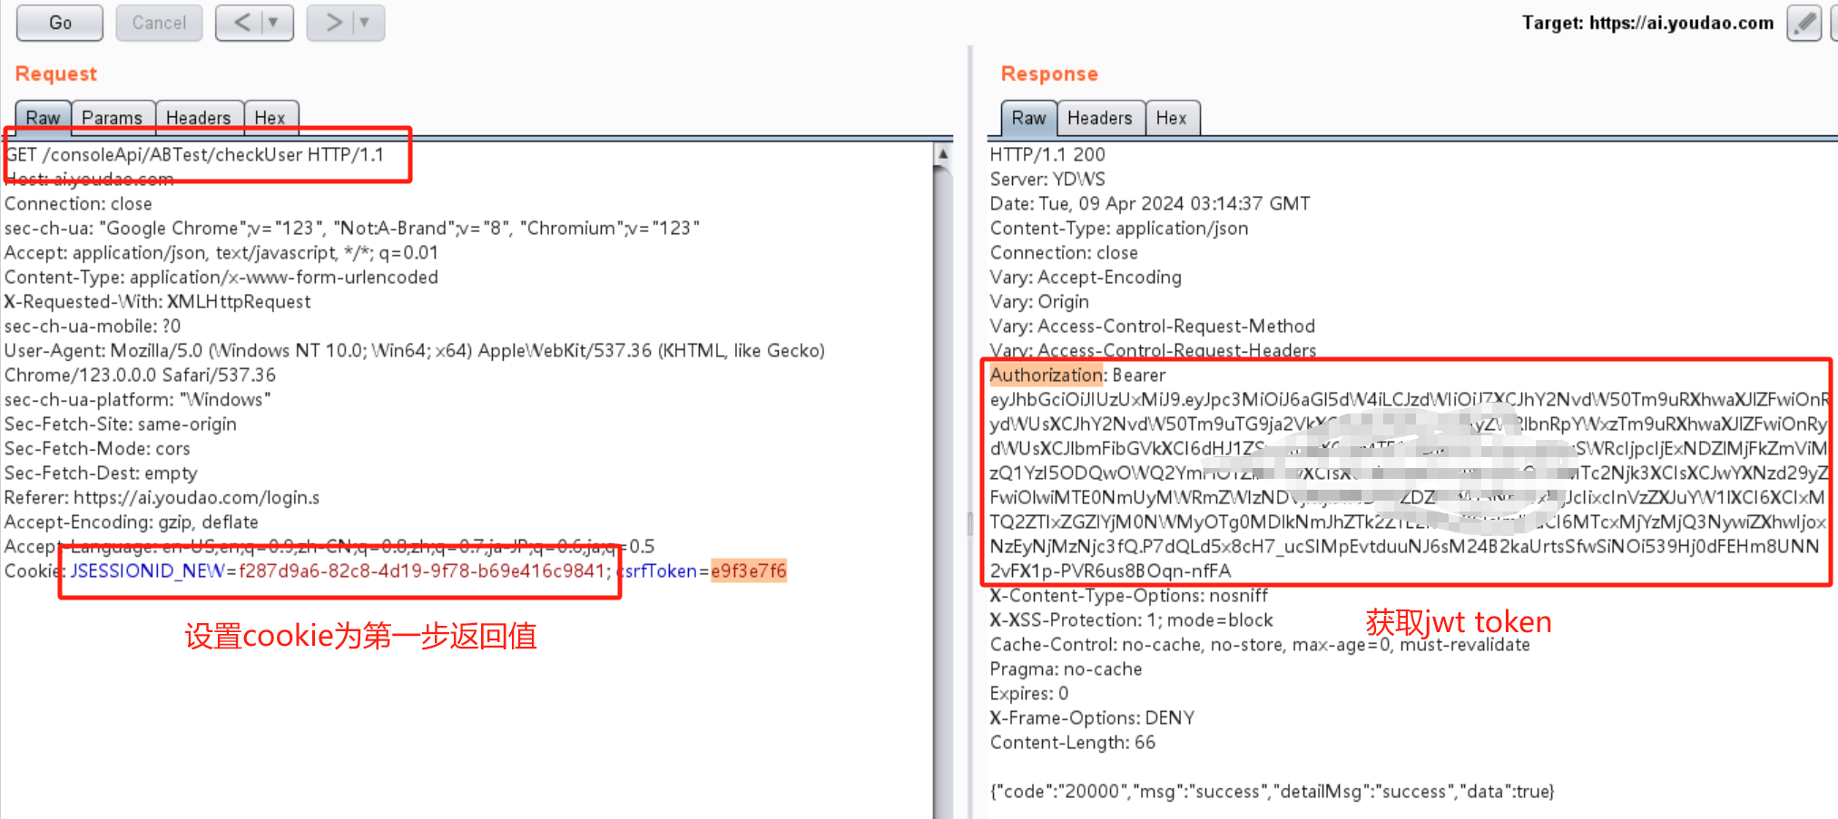Click the HTTP/1.1 200 status line
Screen dimensions: 1838x819
tap(1047, 154)
